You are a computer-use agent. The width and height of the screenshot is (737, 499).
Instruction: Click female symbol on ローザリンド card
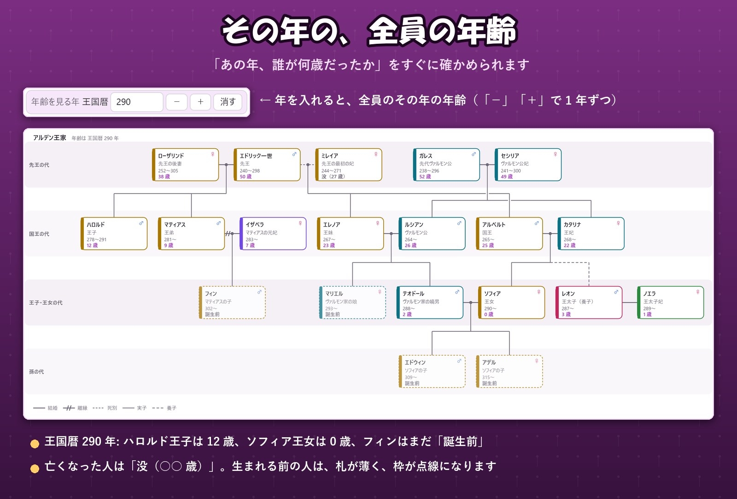point(213,154)
